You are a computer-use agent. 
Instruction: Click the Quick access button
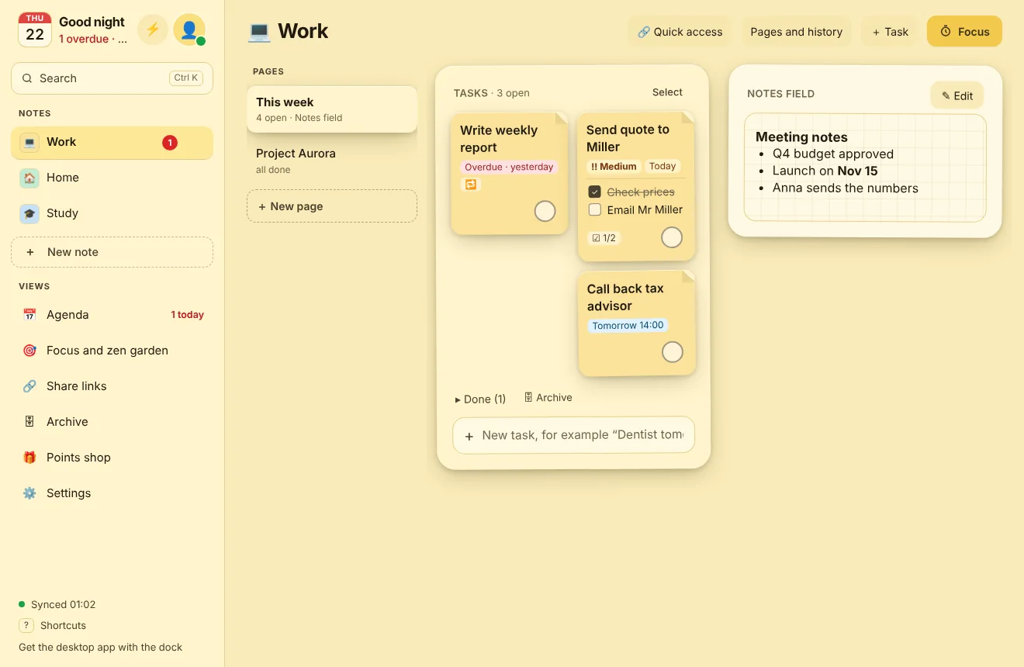click(680, 32)
